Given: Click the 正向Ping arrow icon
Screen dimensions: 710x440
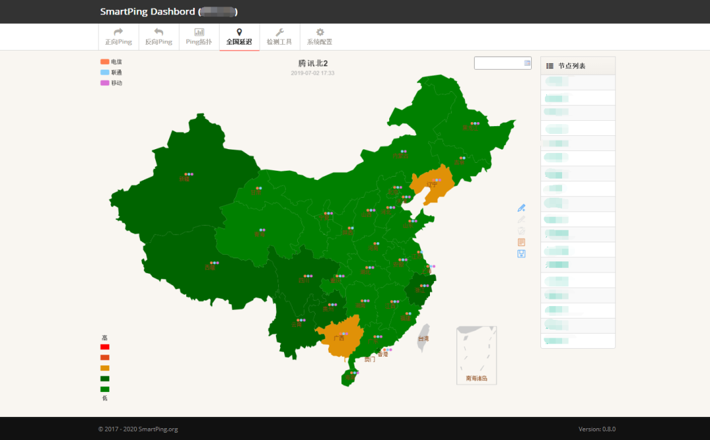Looking at the screenshot, I should tap(118, 32).
